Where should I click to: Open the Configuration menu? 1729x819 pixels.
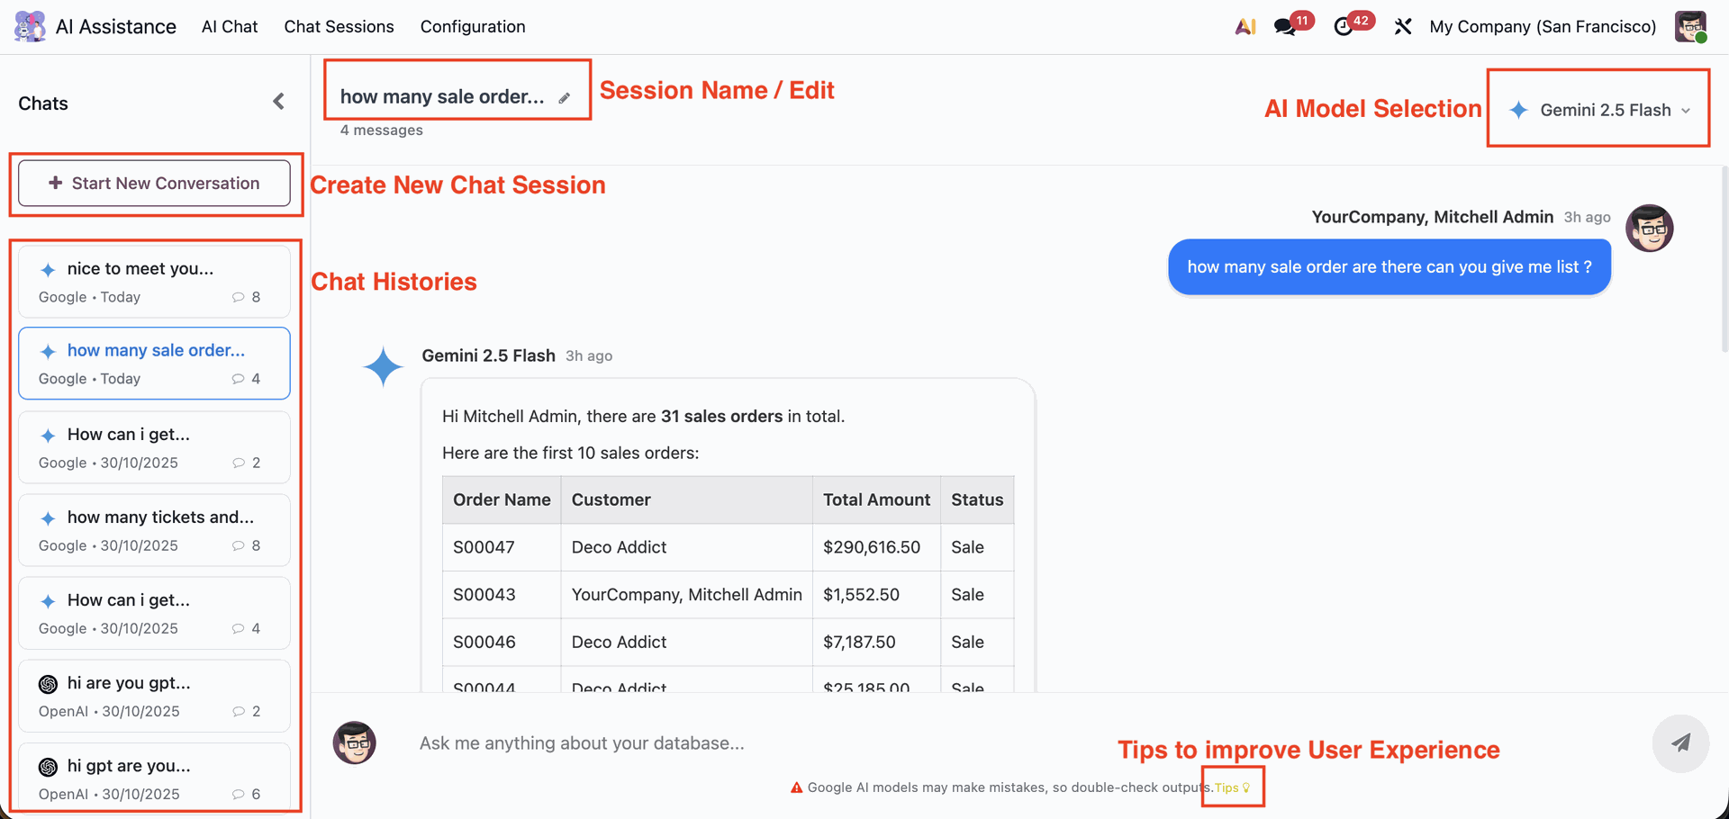pos(473,27)
